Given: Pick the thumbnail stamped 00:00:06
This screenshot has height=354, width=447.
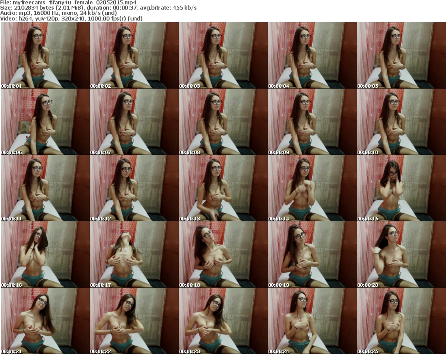Looking at the screenshot, I should click(45, 122).
